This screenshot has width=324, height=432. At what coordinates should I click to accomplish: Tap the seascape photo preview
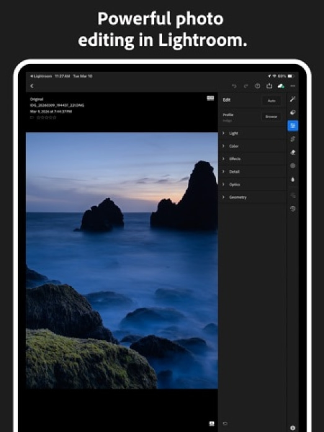(x=122, y=260)
